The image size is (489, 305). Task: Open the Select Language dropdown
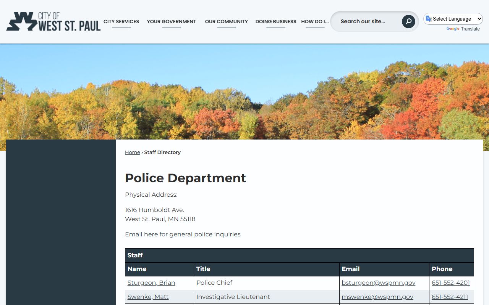tap(453, 19)
